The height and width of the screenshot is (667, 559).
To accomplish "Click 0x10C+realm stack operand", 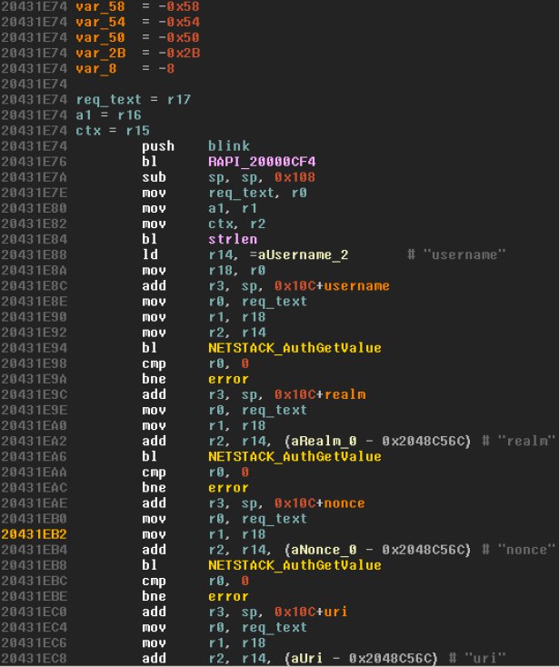I will [320, 394].
